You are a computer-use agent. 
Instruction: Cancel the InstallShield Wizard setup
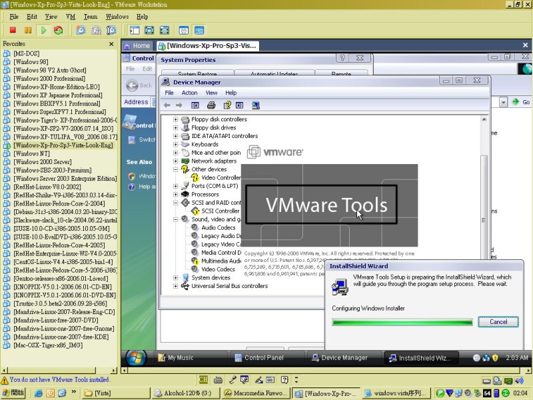point(498,322)
